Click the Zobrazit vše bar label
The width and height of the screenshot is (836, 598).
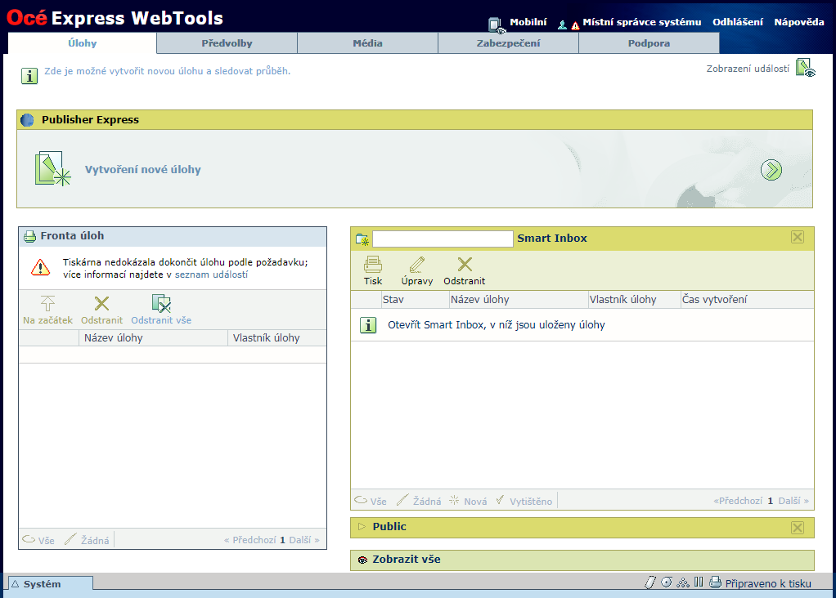(x=407, y=559)
